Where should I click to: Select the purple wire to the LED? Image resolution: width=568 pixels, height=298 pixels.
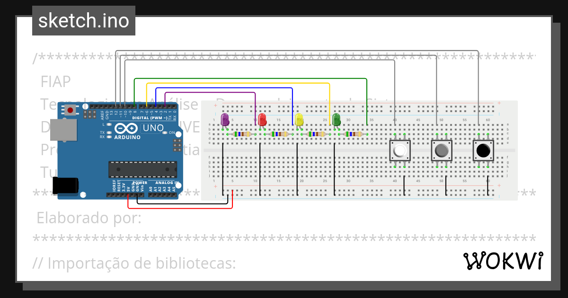[x=210, y=93]
